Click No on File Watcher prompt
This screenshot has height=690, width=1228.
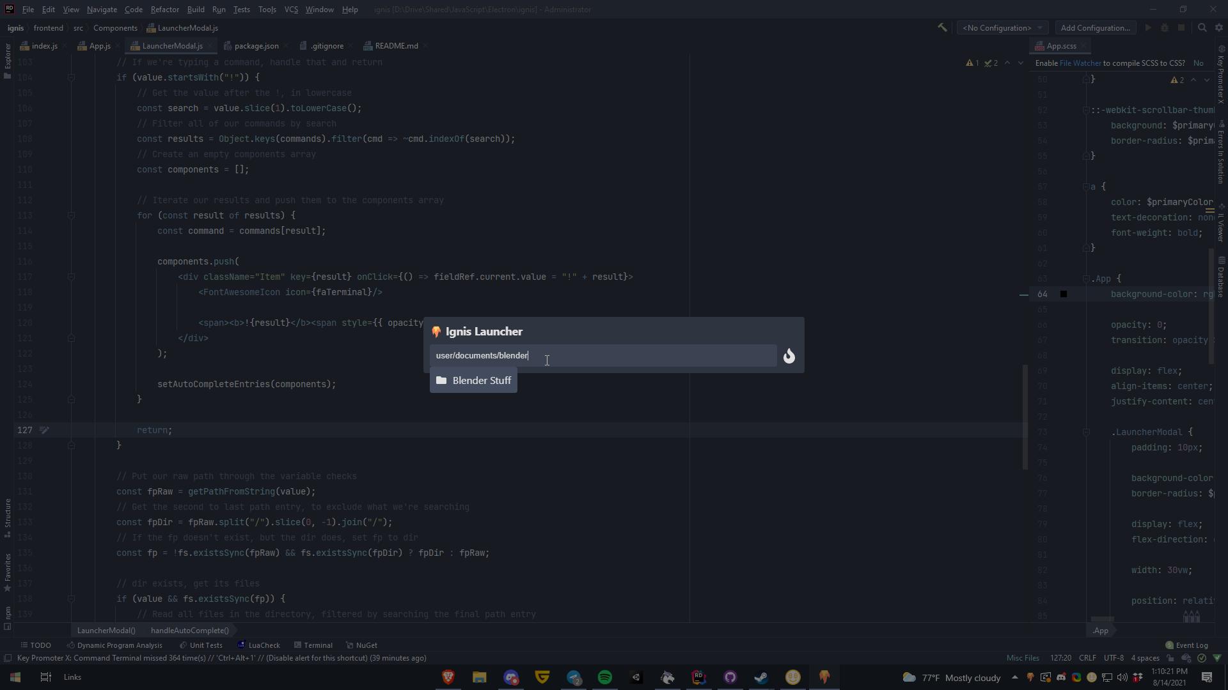pyautogui.click(x=1198, y=63)
